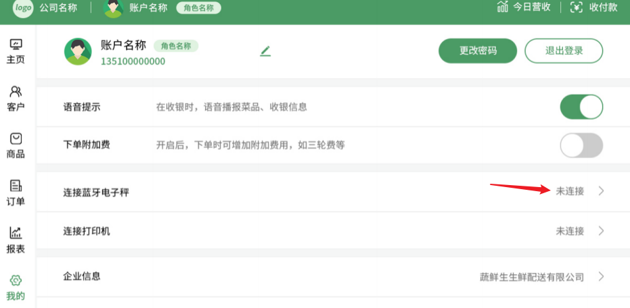Click 角色名称 badge under profile
Screen dimensions: 630x308
(176, 46)
